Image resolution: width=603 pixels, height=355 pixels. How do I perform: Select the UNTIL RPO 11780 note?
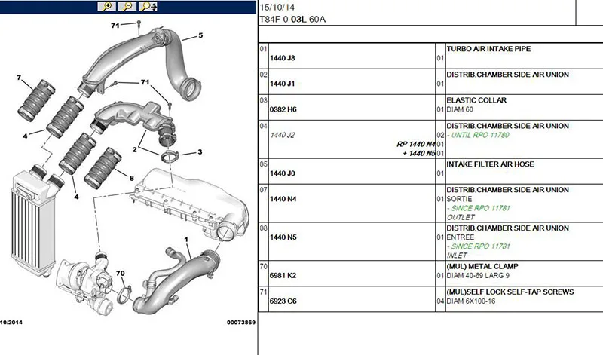(x=478, y=135)
